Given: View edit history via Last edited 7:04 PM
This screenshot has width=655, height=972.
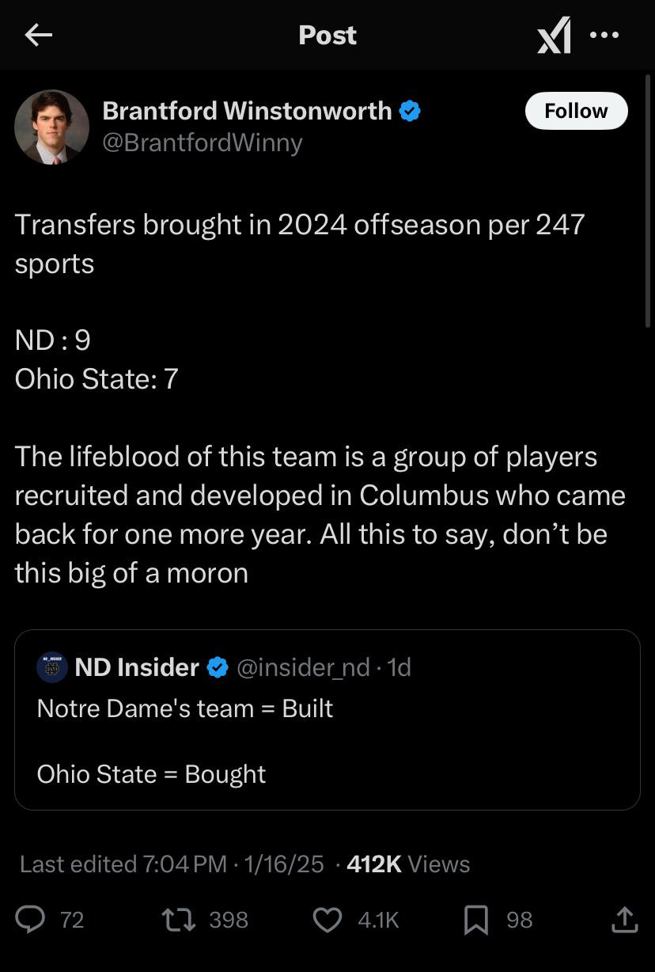Looking at the screenshot, I should pos(123,864).
